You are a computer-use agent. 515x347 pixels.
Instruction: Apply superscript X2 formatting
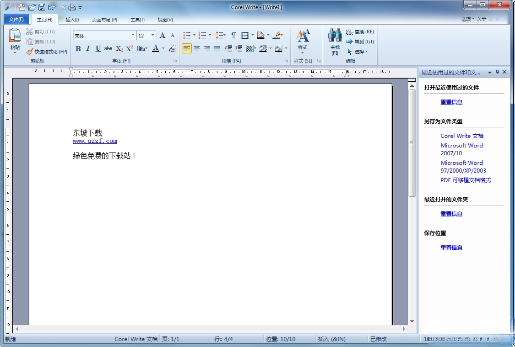[130, 48]
